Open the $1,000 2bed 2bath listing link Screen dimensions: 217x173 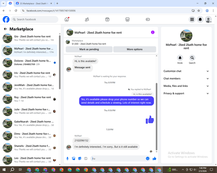89,44
